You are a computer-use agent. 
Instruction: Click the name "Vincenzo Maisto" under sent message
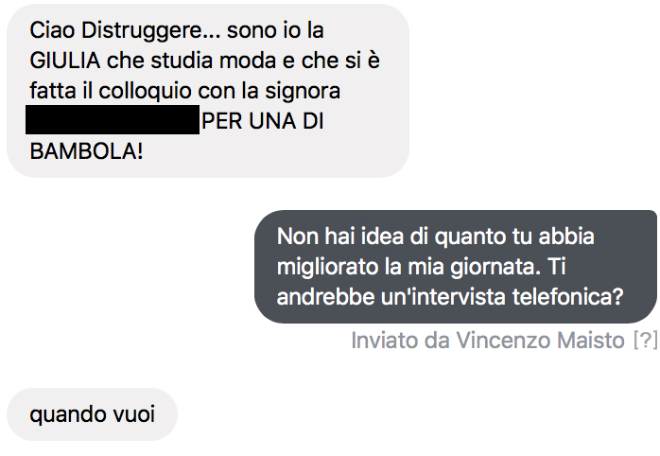tap(541, 341)
